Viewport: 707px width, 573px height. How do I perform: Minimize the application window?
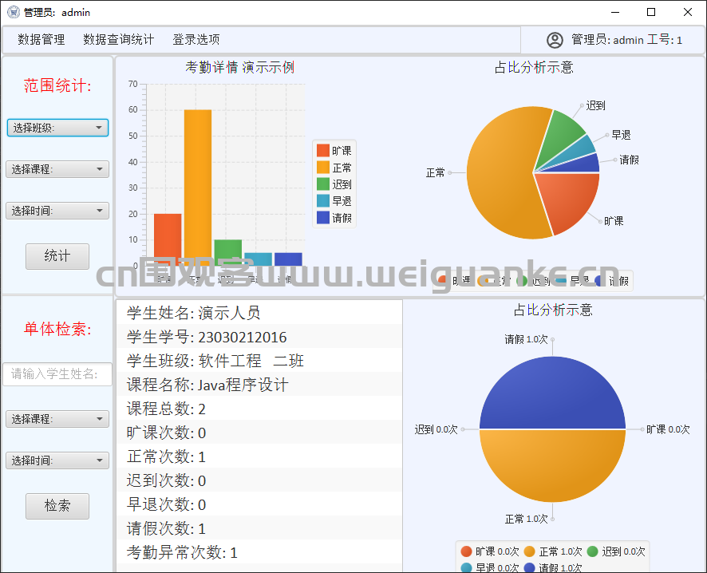point(615,12)
